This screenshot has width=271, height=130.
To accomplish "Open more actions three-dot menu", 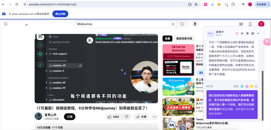I will point(155,117).
